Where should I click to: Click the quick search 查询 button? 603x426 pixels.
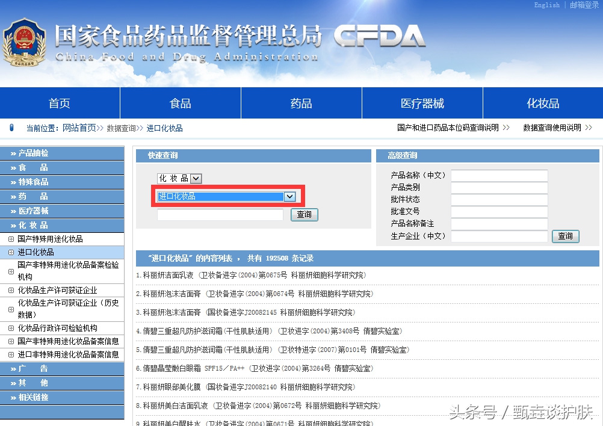click(x=304, y=215)
